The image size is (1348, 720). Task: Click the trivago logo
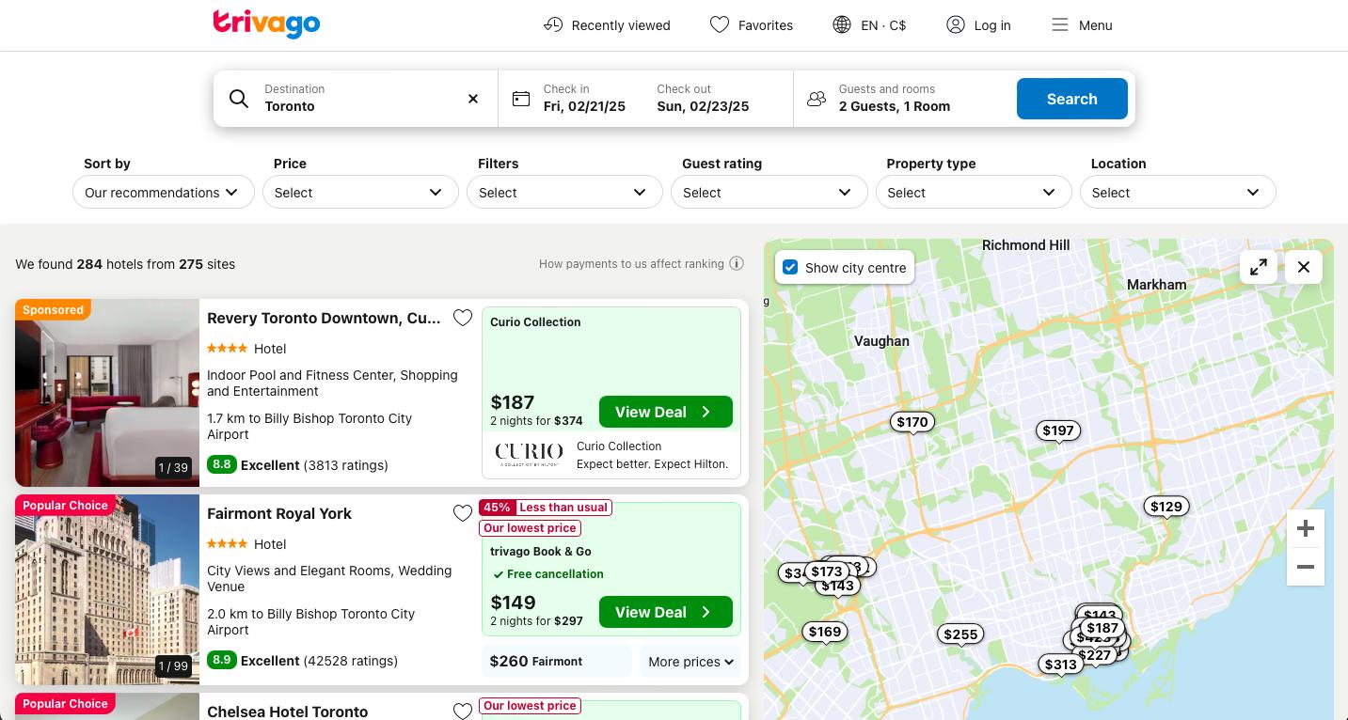[x=266, y=24]
